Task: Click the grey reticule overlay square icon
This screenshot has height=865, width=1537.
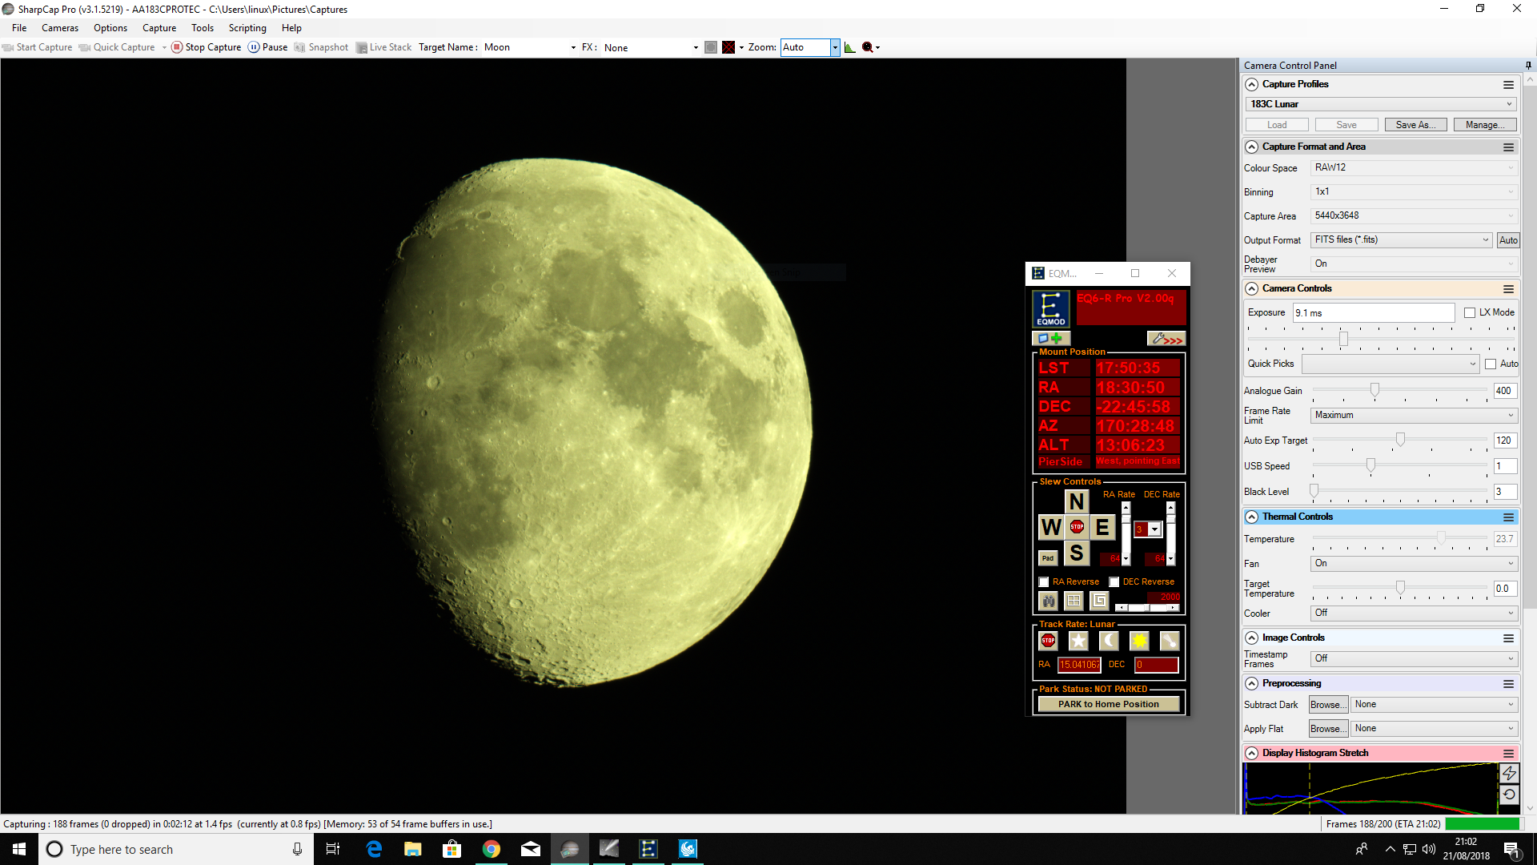Action: point(711,47)
